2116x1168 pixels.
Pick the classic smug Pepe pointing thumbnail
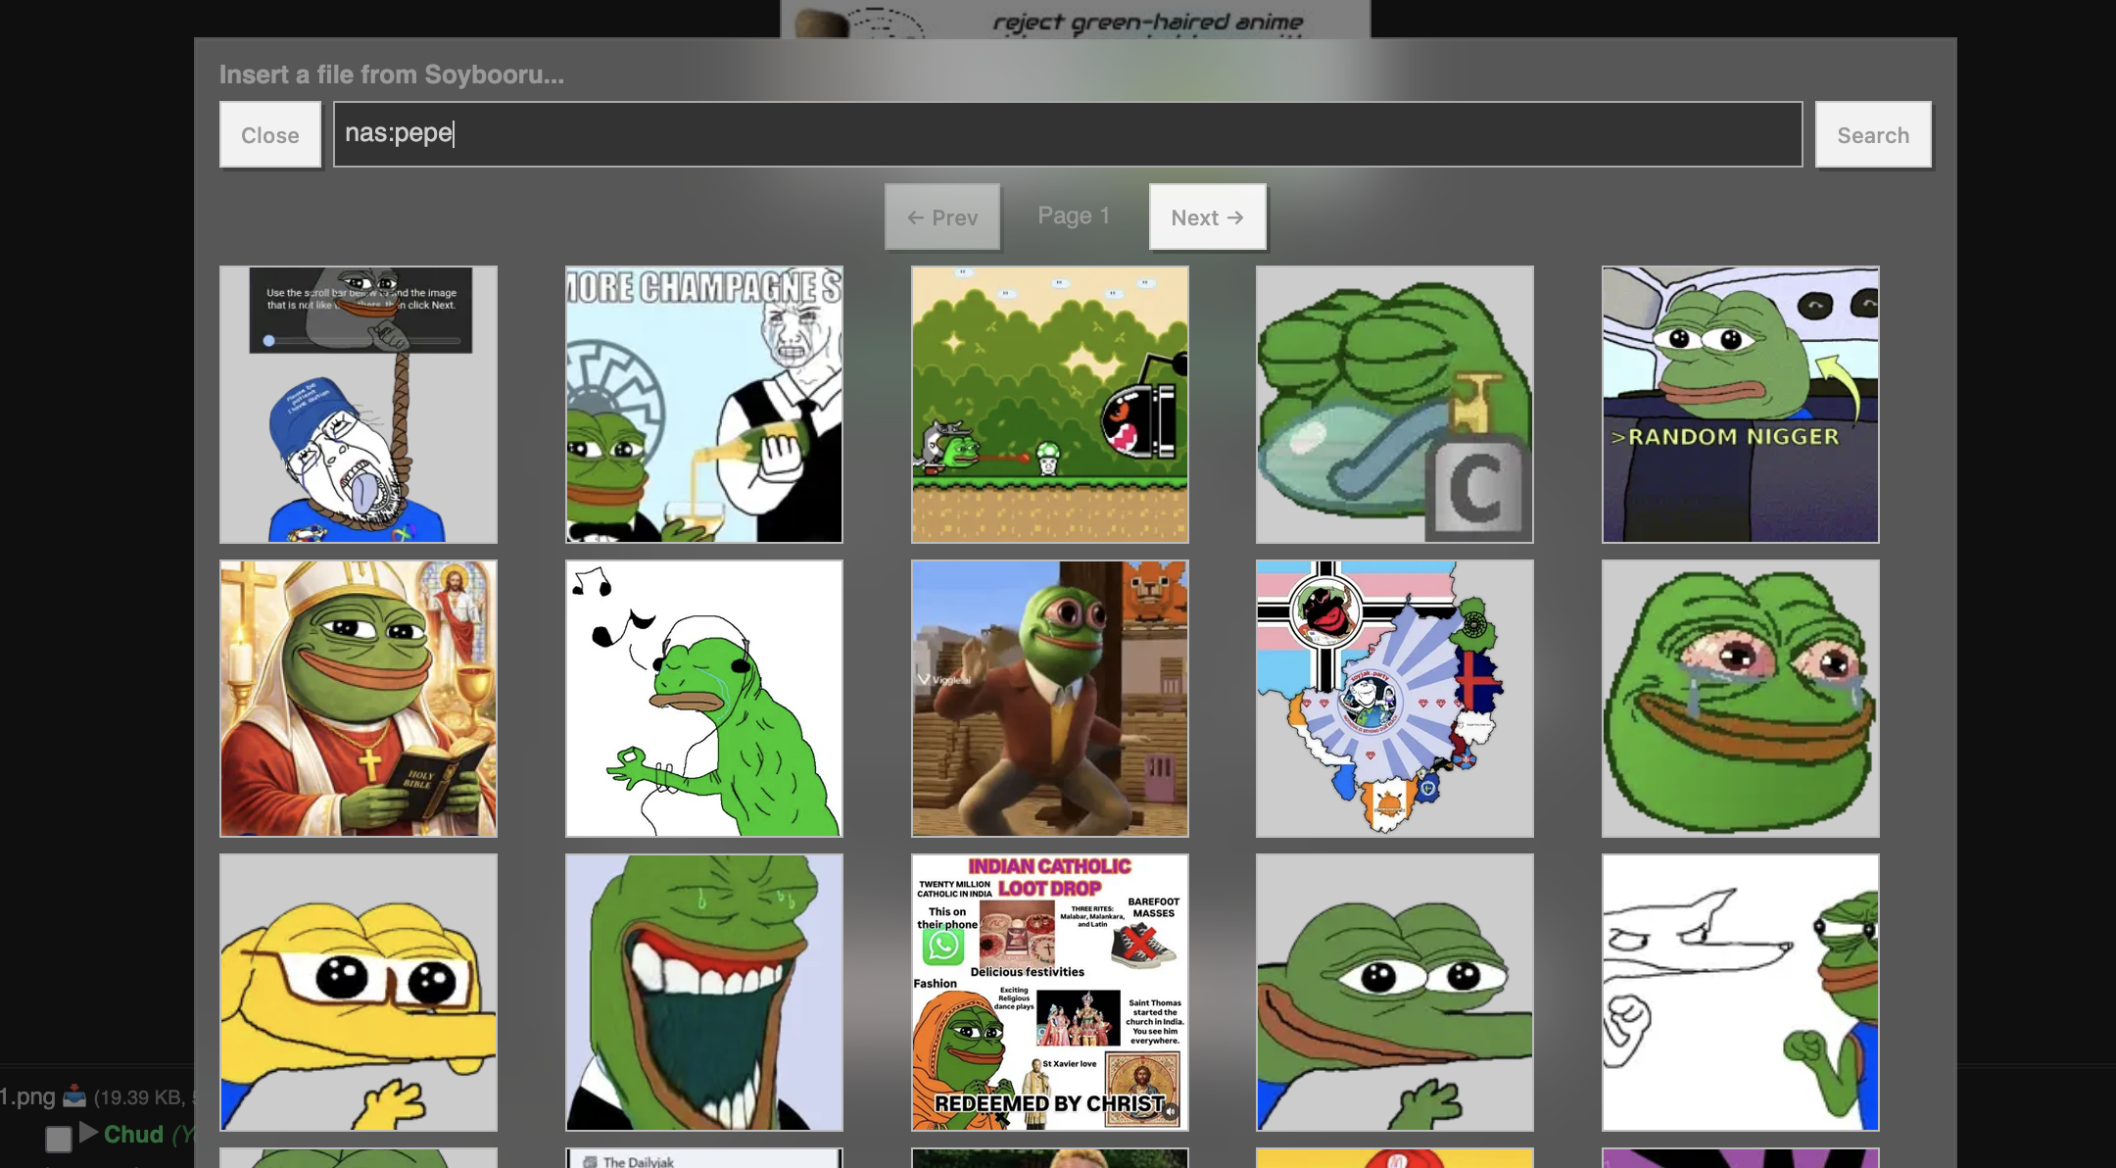pos(1394,992)
